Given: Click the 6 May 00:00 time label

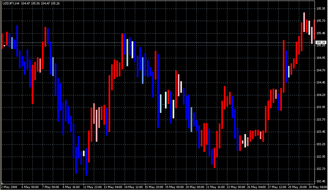Looking at the screenshot, I should (x=30, y=187).
